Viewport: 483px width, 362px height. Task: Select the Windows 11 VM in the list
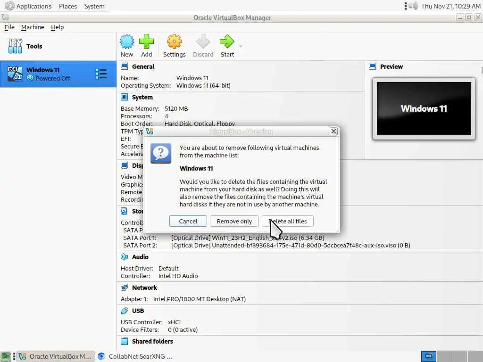[x=58, y=74]
